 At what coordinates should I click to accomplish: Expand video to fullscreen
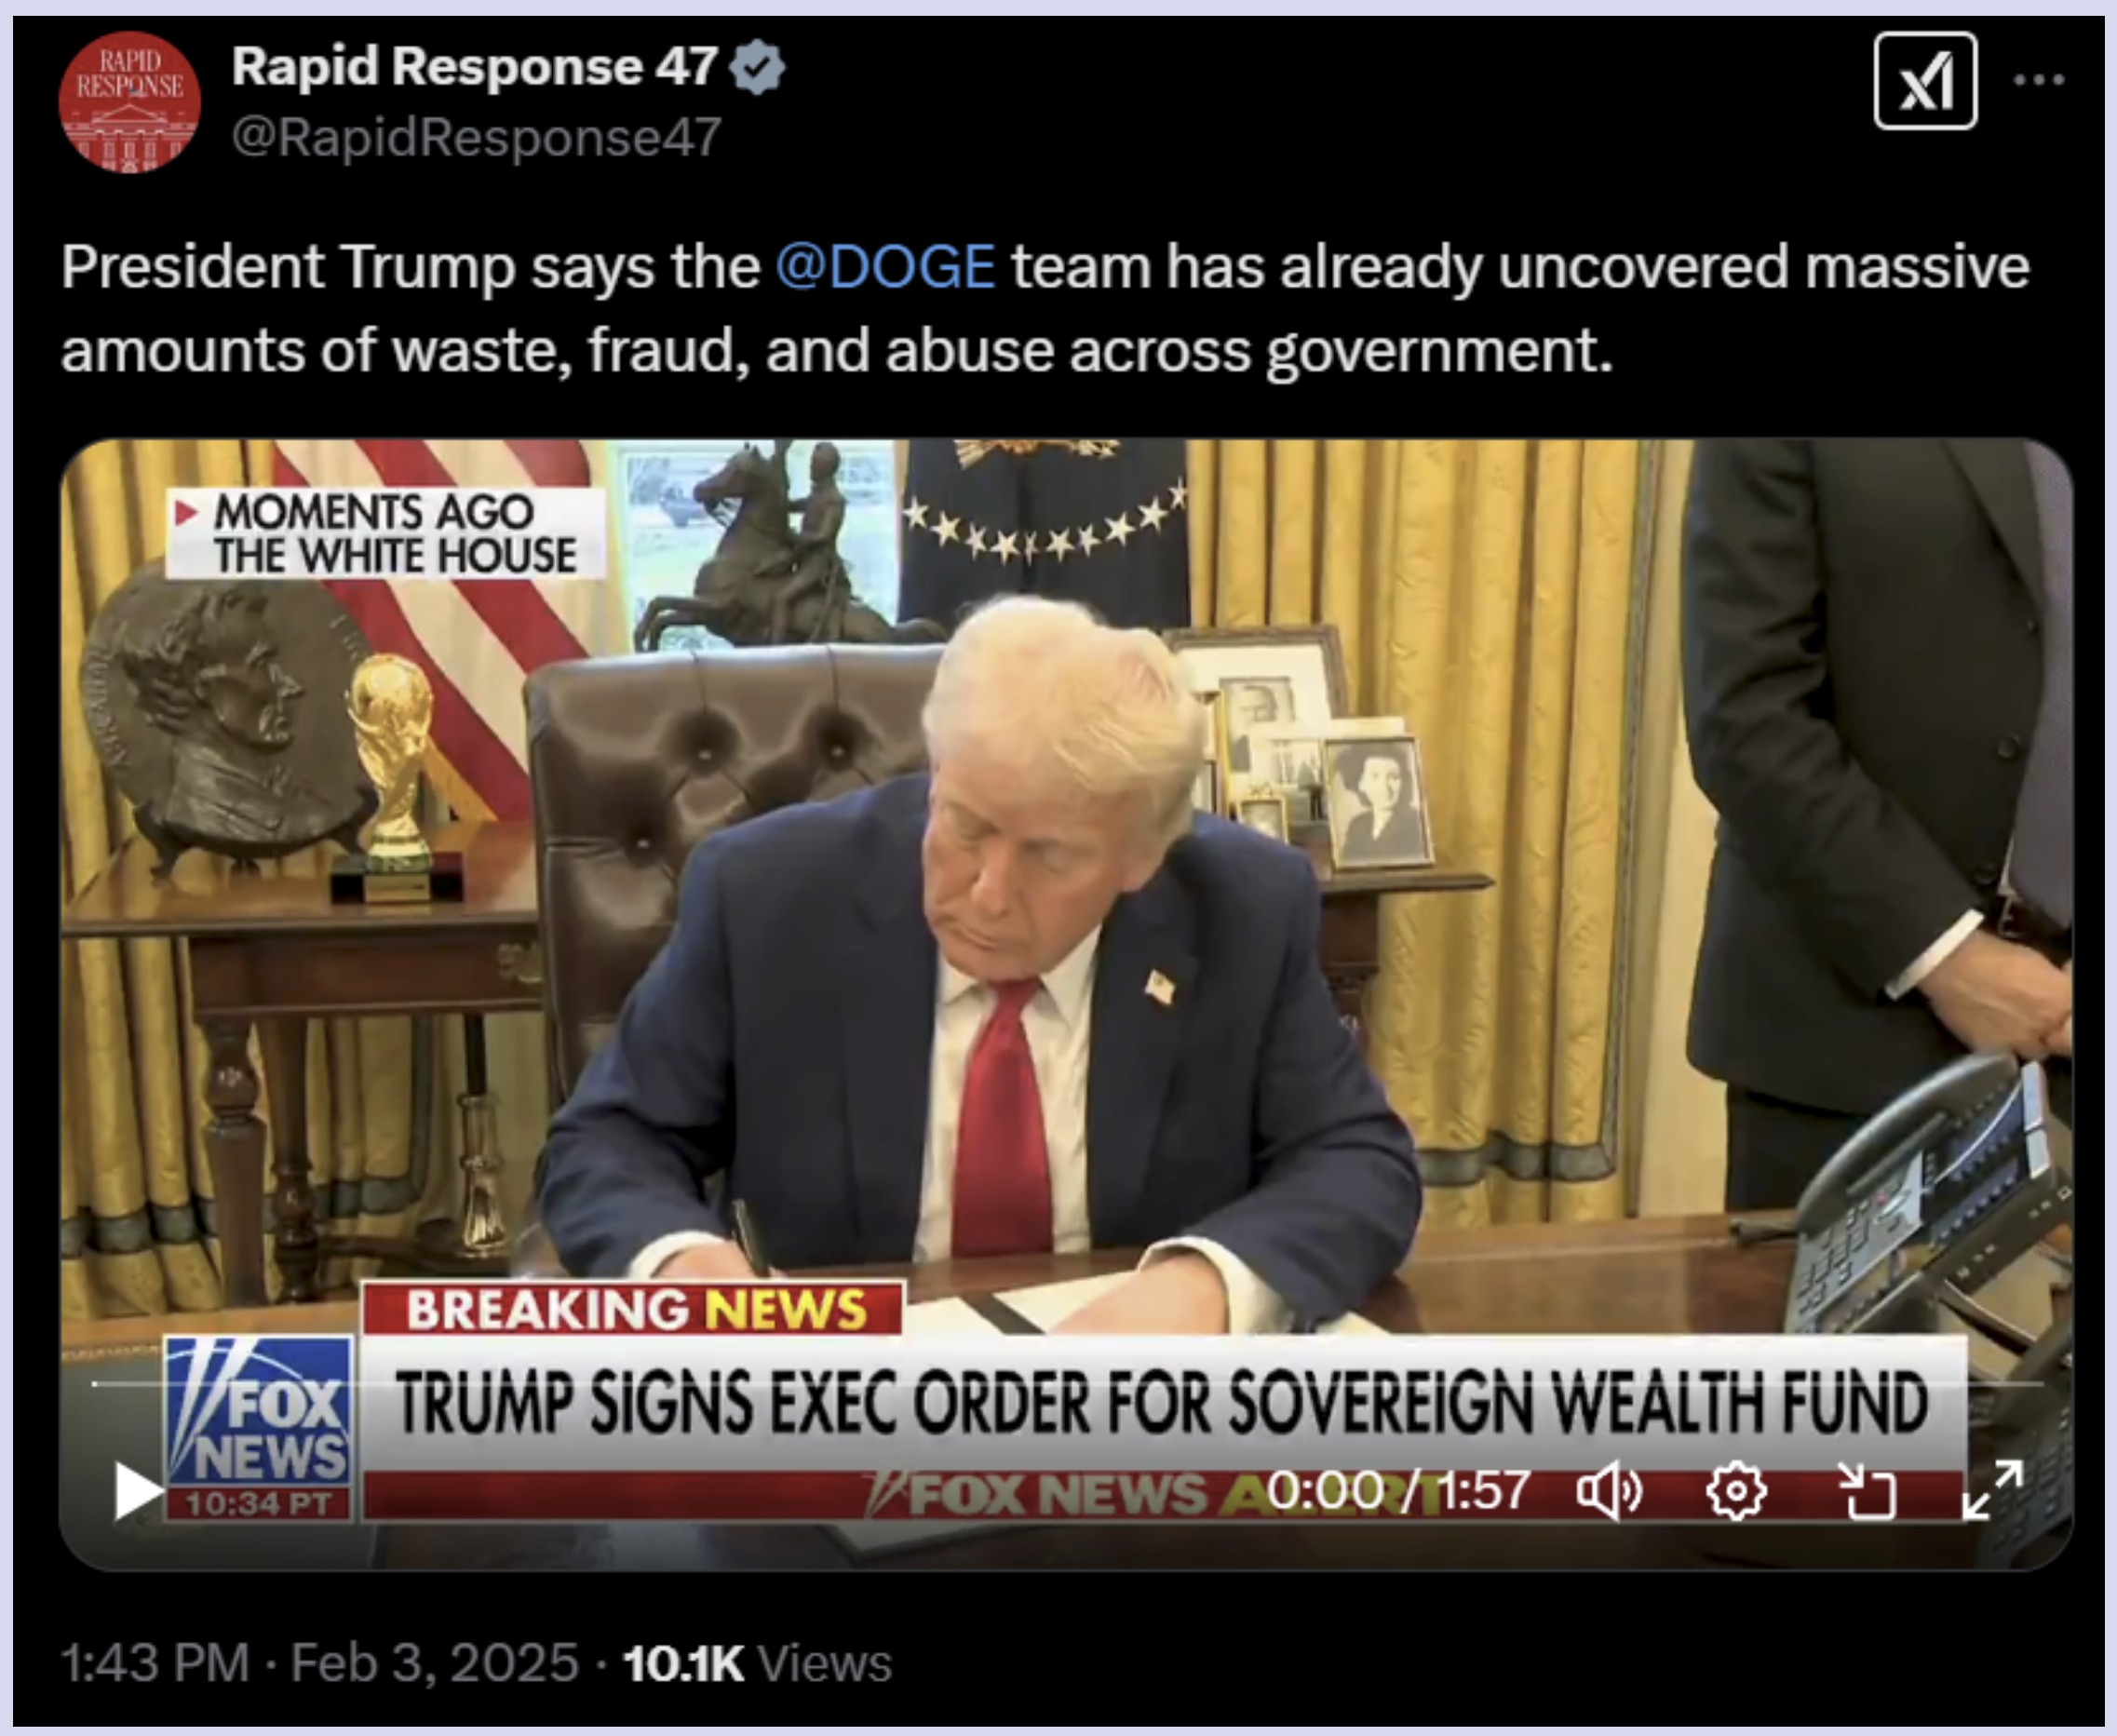click(1993, 1490)
